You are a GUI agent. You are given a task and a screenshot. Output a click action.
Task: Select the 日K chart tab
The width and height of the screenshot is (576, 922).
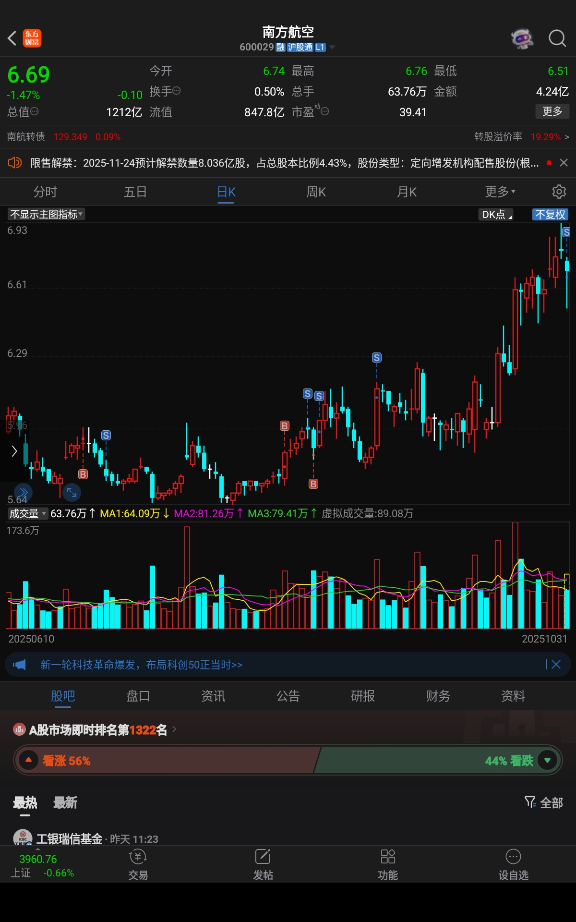tap(226, 192)
